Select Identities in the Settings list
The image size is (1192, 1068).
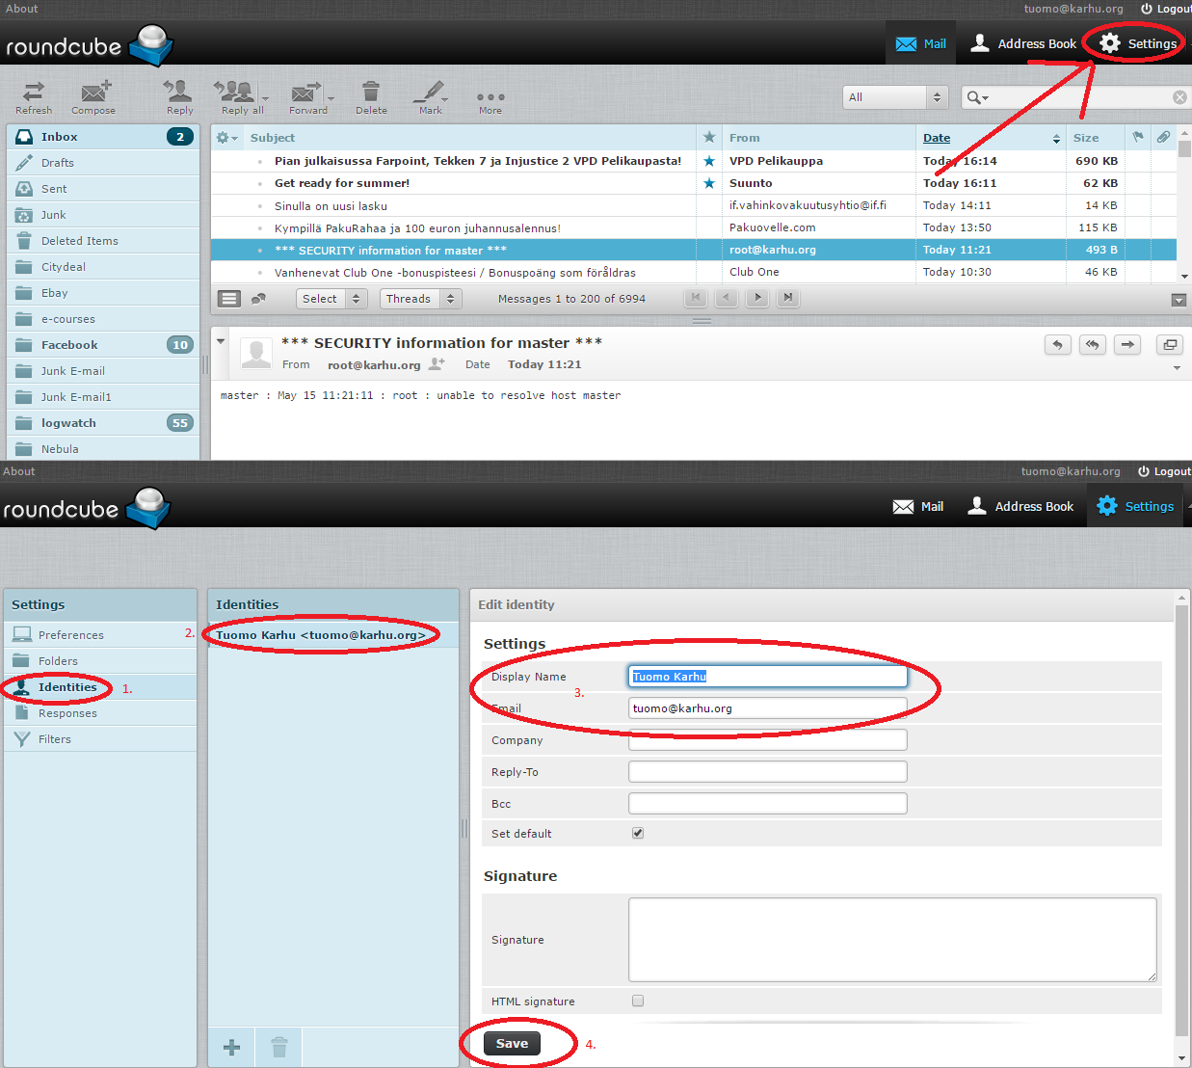(x=67, y=687)
